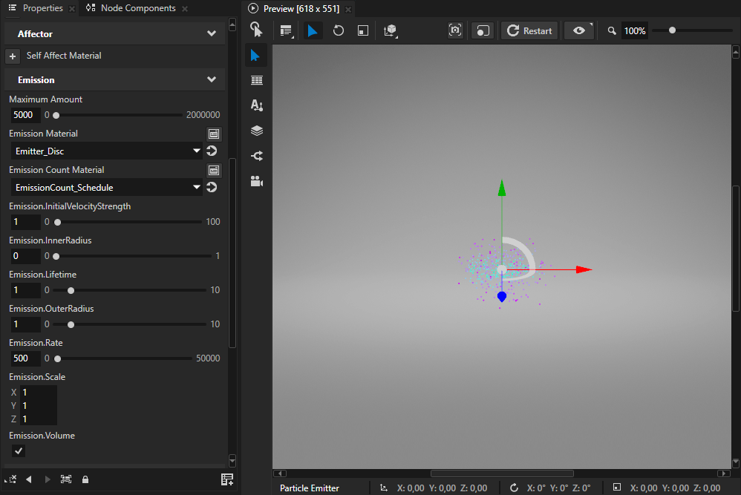This screenshot has width=741, height=495.
Task: Click the preview horizontal scrollbar
Action: [502, 473]
